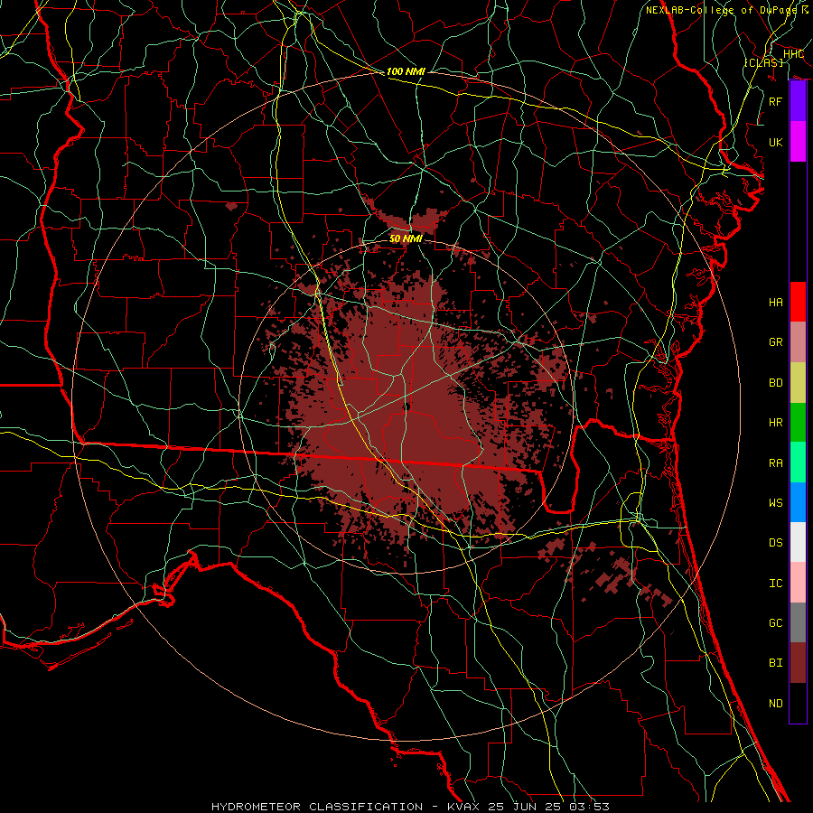Click the brown BI legend swatch
The image size is (813, 813).
click(x=798, y=663)
